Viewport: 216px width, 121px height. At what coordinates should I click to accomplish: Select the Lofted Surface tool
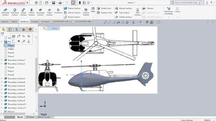pos(31,12)
